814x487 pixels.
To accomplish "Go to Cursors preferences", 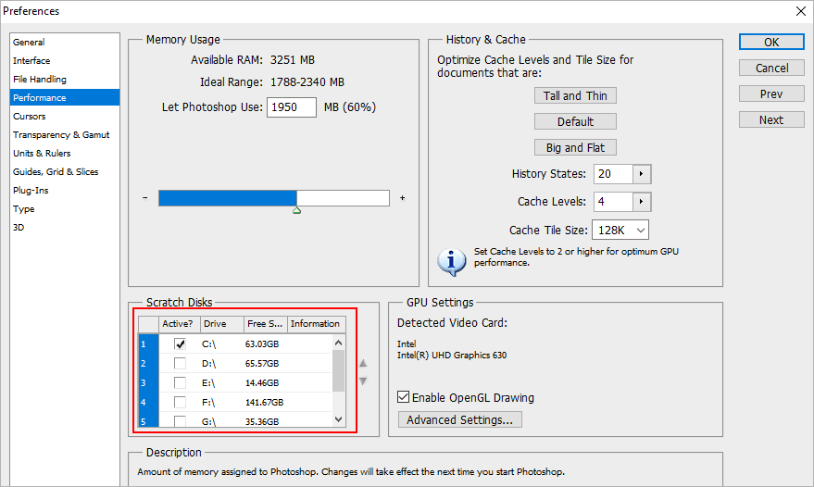I will 29,117.
